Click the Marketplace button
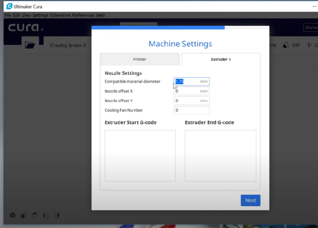 311,27
